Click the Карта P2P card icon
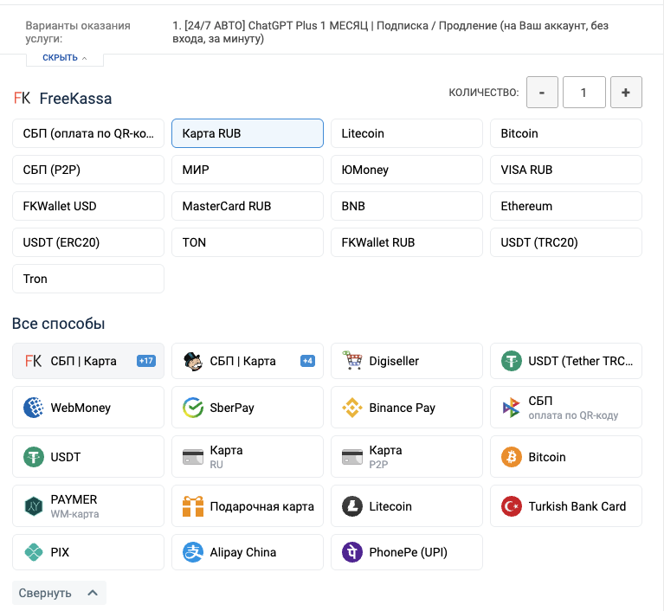 352,457
